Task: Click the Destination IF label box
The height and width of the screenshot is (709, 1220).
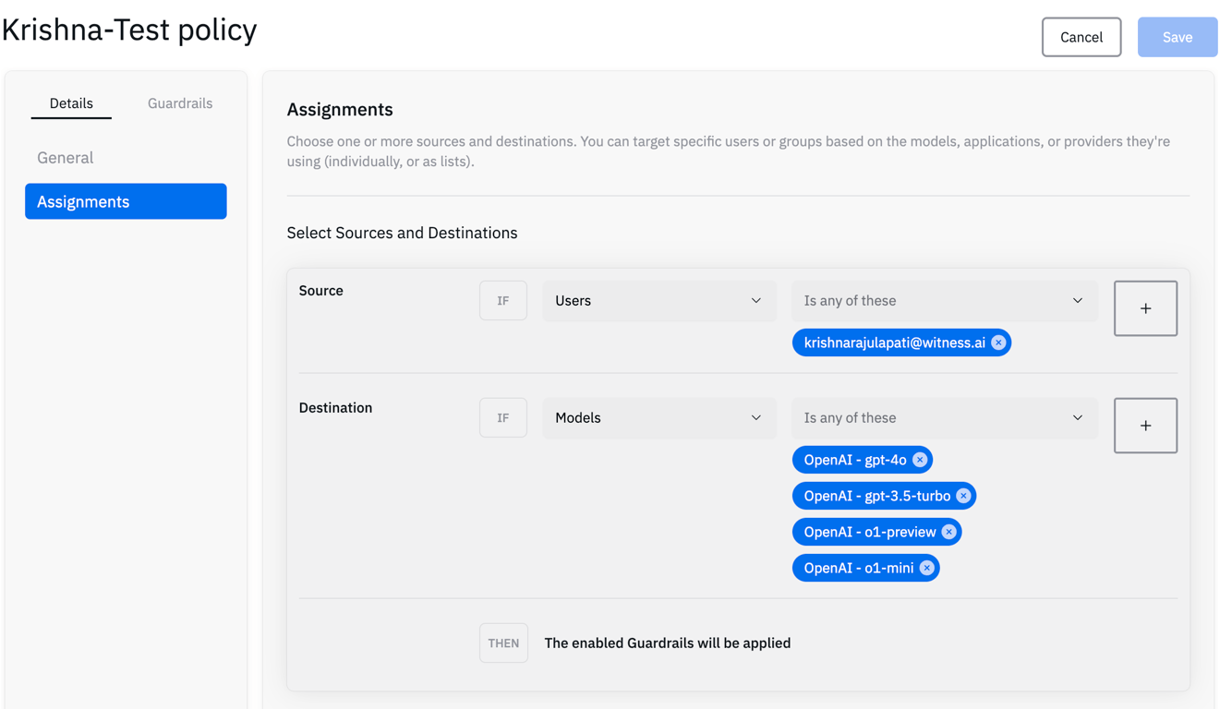Action: point(503,418)
